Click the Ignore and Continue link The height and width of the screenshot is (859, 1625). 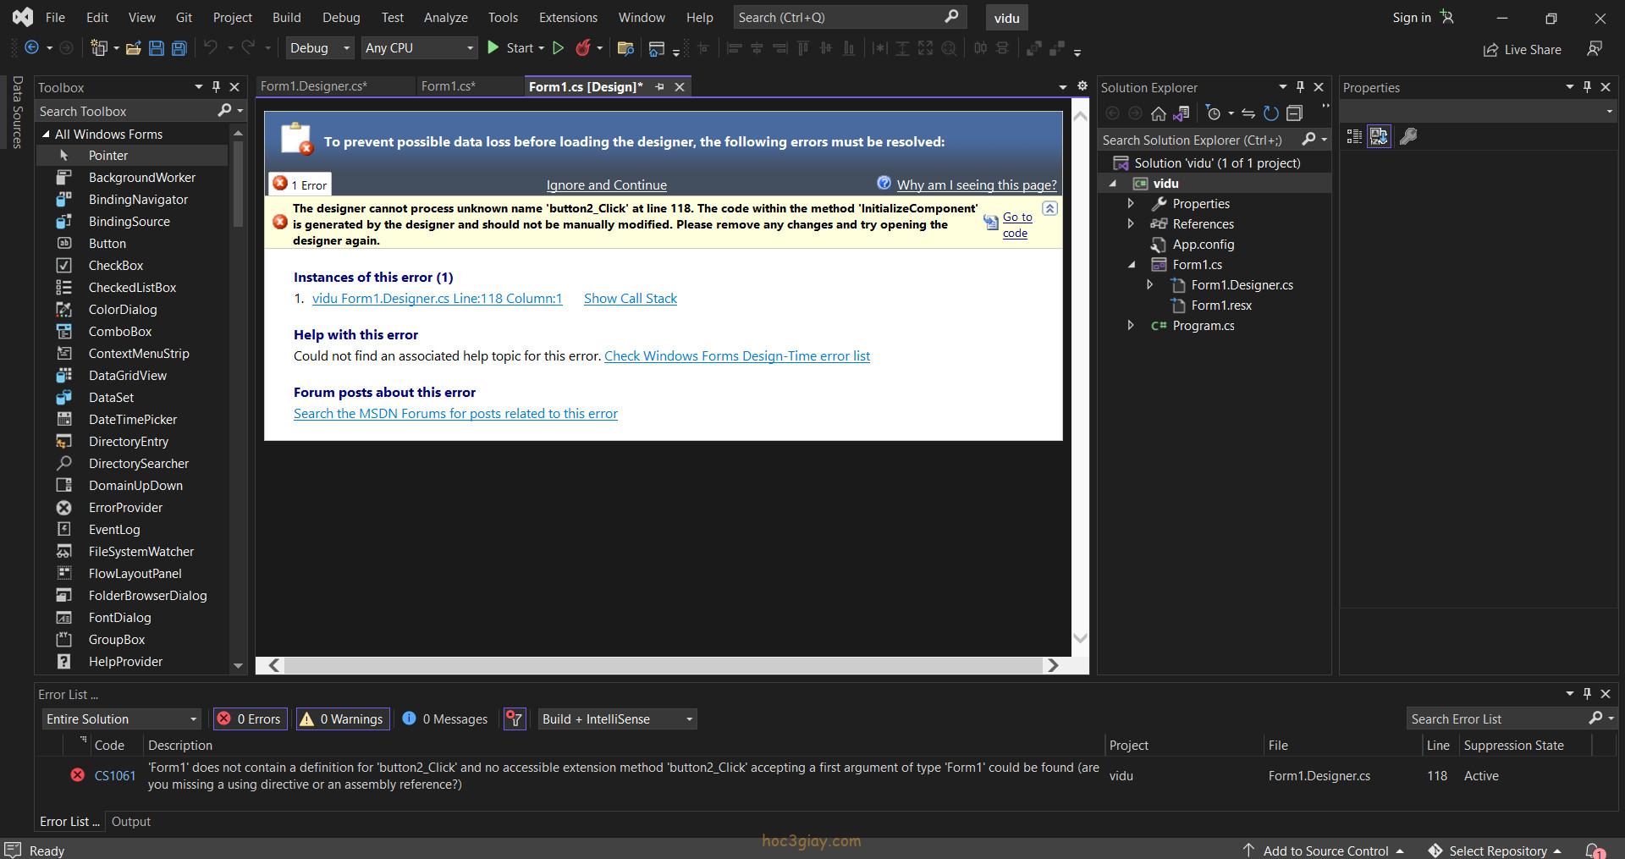click(606, 184)
